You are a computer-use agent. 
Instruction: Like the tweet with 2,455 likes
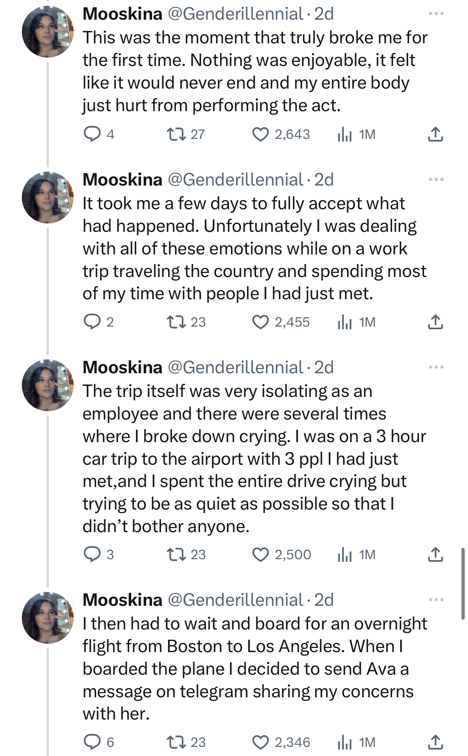coord(260,322)
